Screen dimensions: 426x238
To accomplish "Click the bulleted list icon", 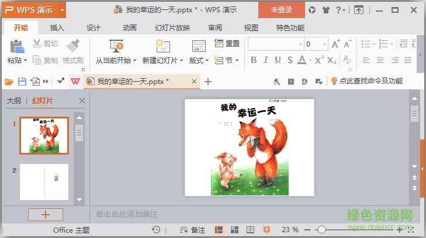I will tap(366, 44).
